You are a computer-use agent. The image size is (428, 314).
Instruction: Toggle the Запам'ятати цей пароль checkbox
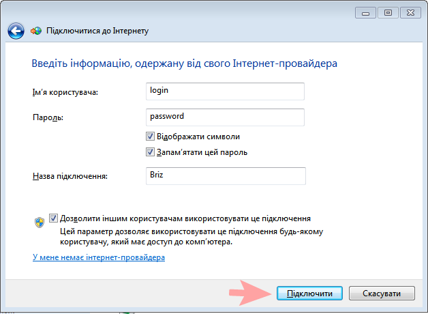click(x=150, y=152)
